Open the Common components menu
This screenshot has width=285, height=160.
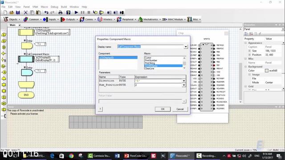coord(33,20)
